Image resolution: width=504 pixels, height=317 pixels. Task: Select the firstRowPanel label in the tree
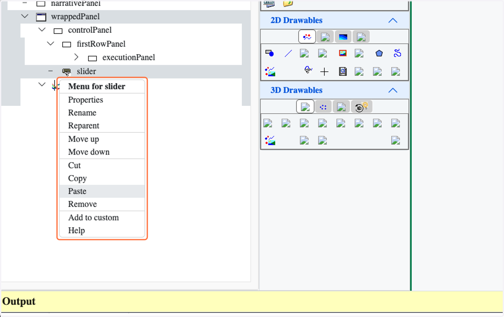(x=101, y=44)
